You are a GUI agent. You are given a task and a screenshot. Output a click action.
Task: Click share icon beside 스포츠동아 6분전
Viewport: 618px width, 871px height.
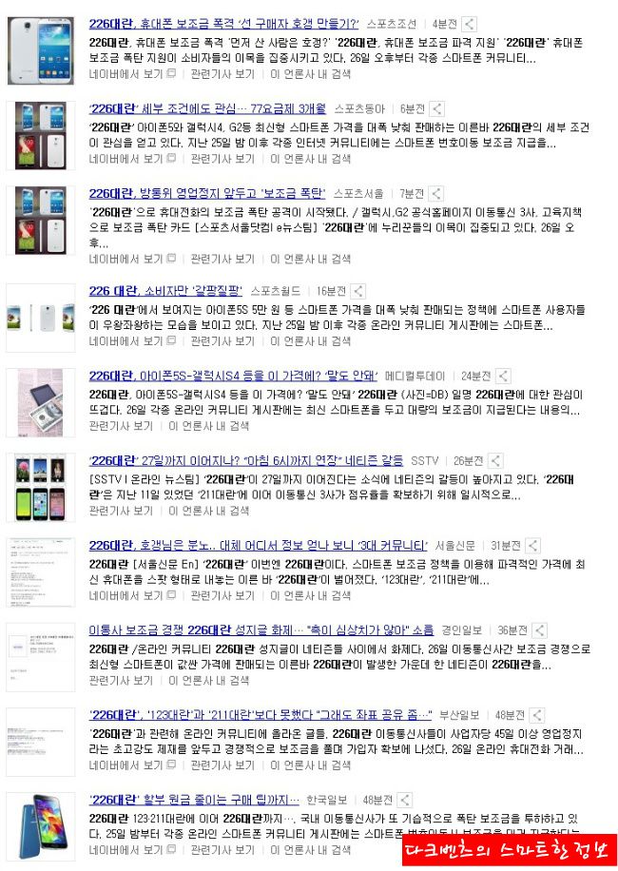click(437, 108)
